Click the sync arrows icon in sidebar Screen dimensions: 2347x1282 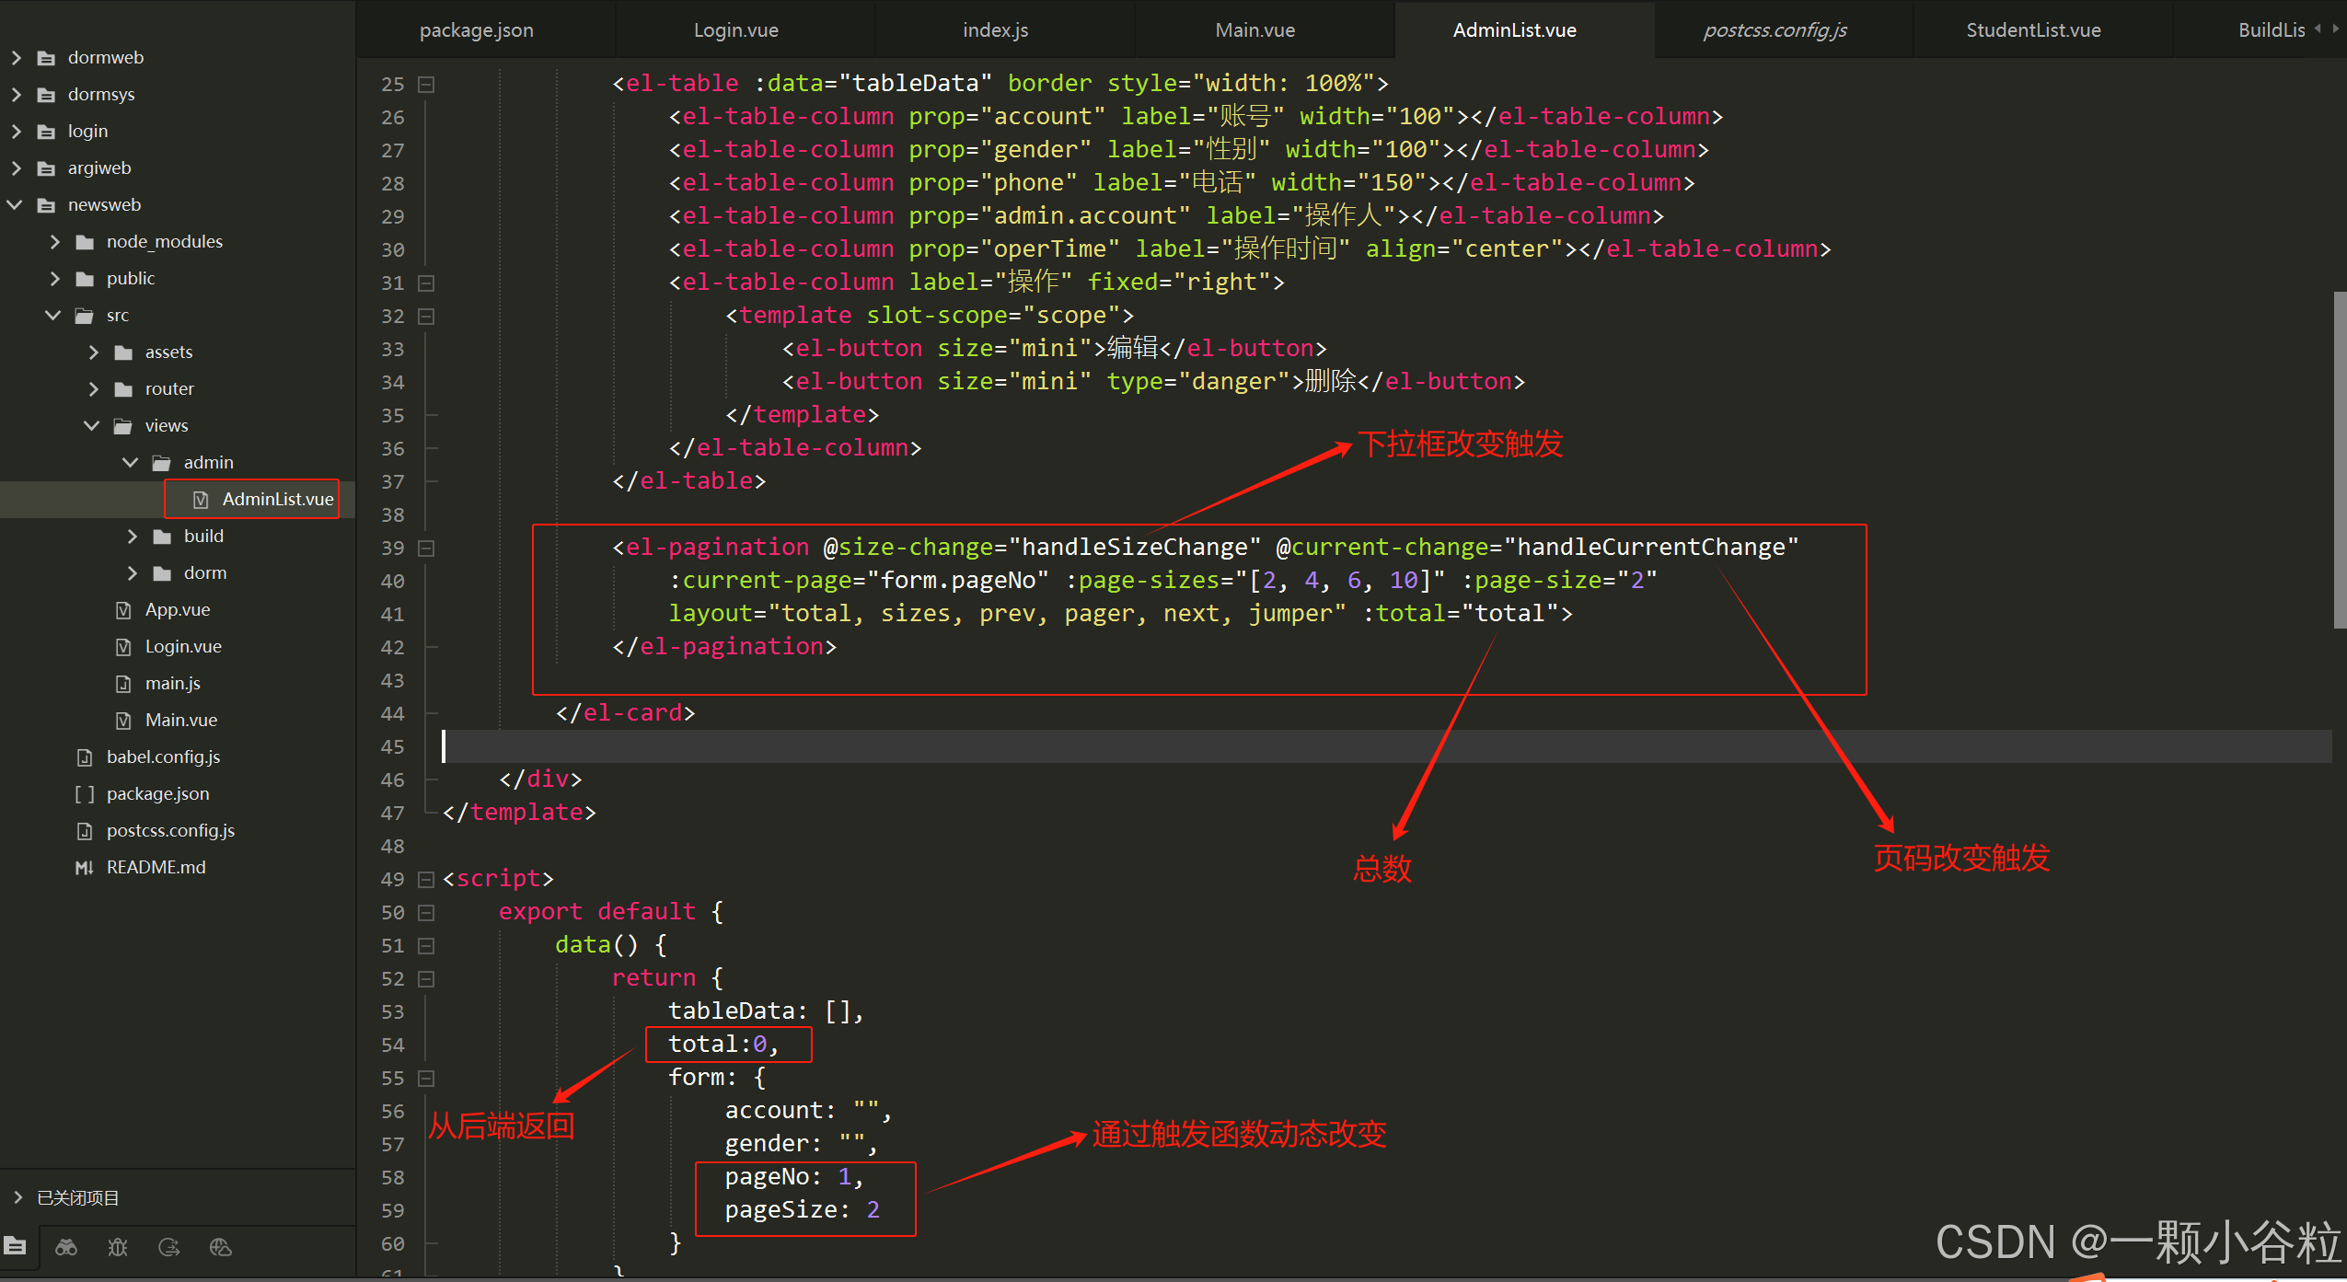pyautogui.click(x=169, y=1247)
